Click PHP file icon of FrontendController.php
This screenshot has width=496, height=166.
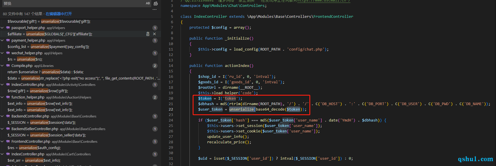point(8,141)
